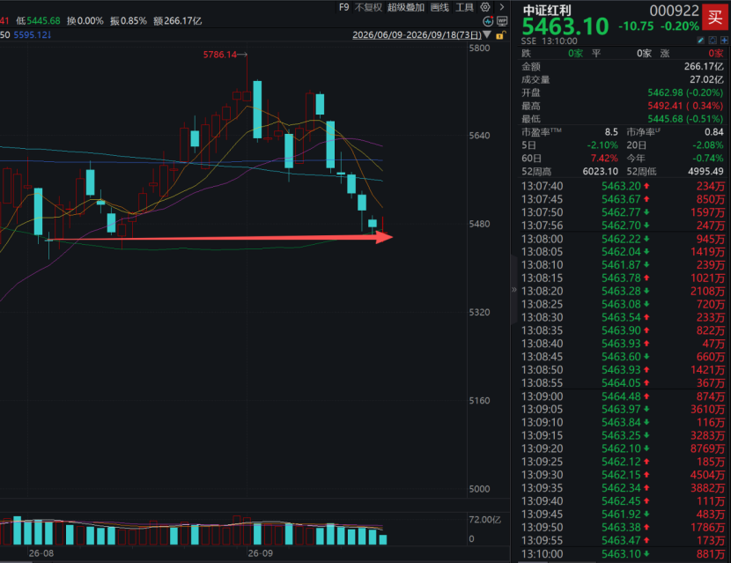Viewport: 731px width, 563px height.
Task: Open the date range dropdown triangle
Action: click(x=487, y=34)
